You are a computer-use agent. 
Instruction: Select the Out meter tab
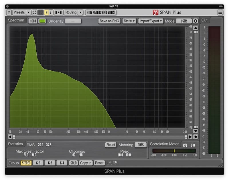(204, 20)
